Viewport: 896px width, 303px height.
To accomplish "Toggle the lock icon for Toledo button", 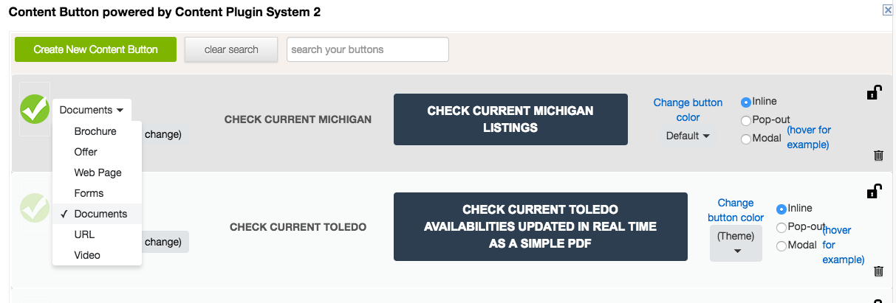I will point(874,191).
